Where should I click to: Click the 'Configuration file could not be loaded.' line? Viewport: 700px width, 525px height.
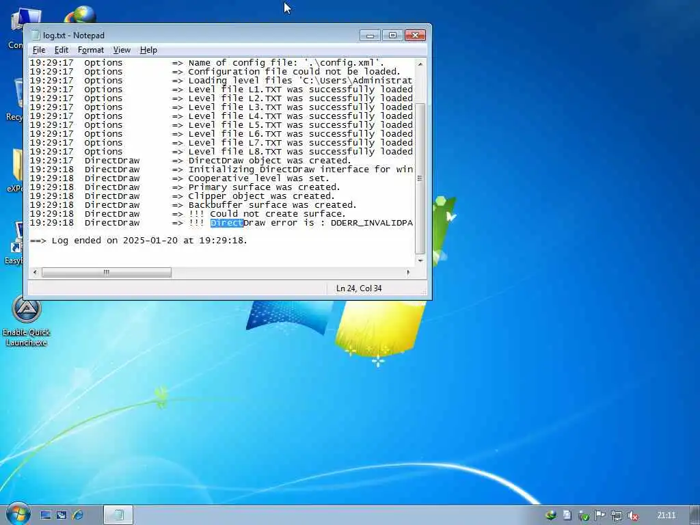[215, 71]
